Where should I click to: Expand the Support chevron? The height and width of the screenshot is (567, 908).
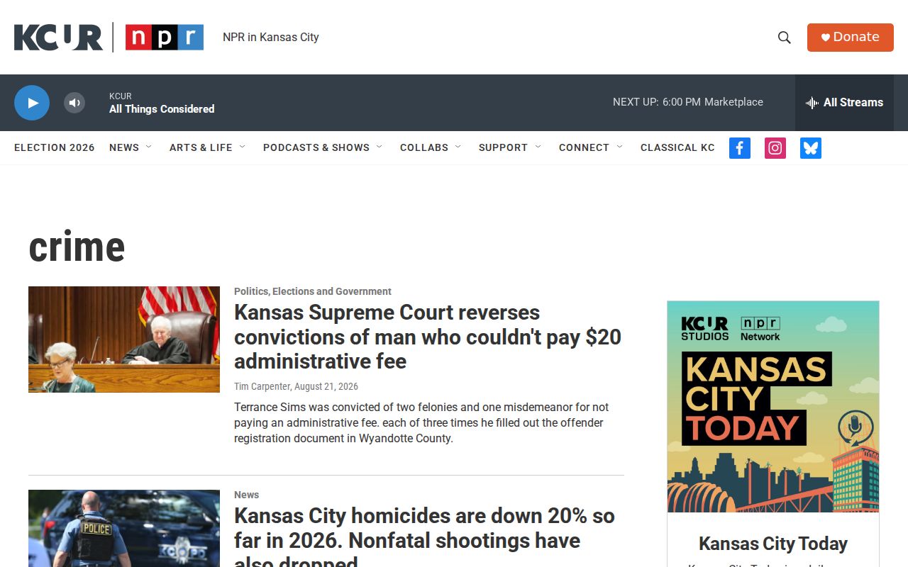(x=538, y=147)
